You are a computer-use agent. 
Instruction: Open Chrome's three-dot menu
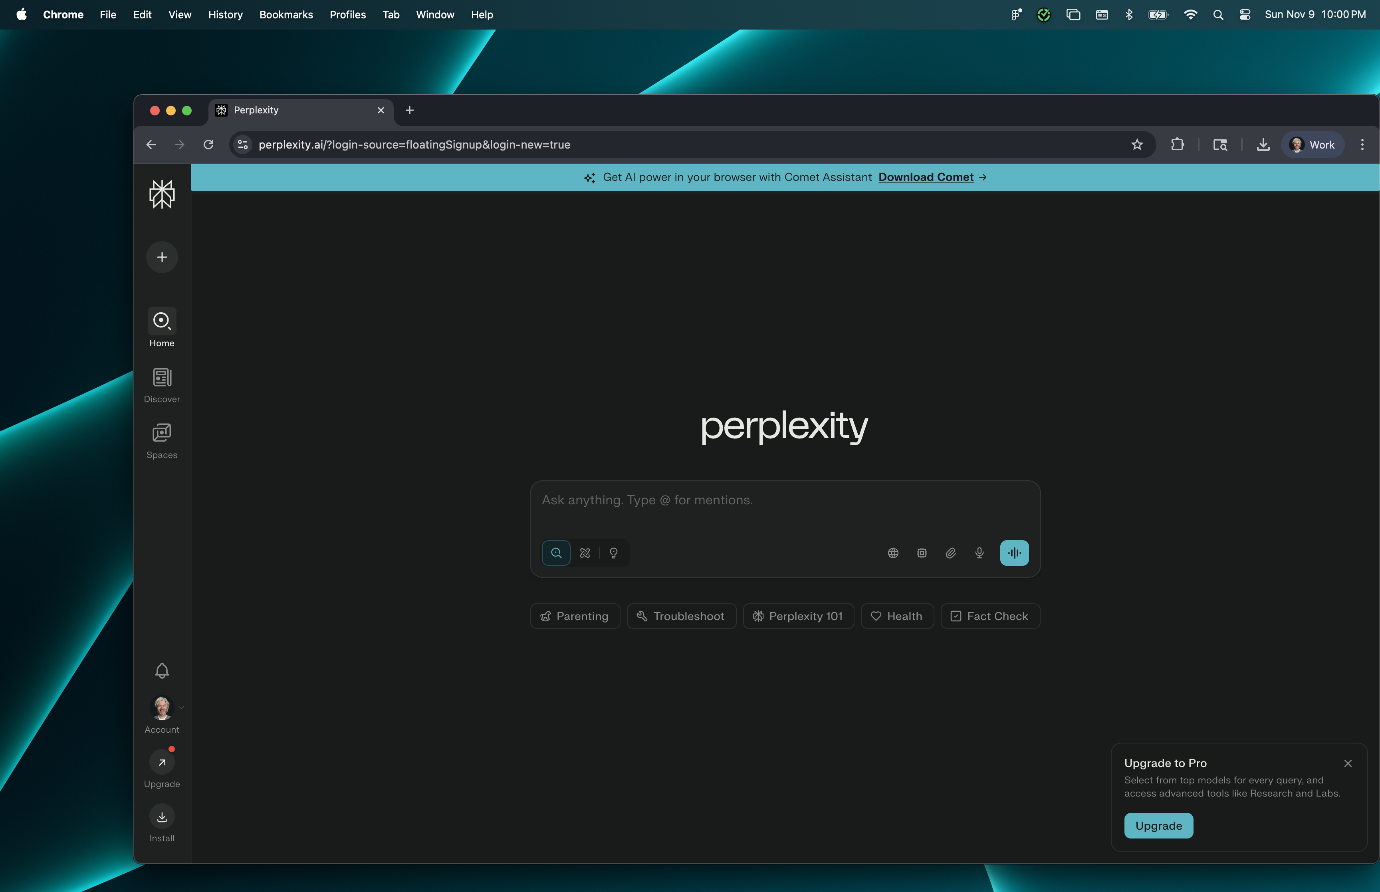pos(1362,144)
